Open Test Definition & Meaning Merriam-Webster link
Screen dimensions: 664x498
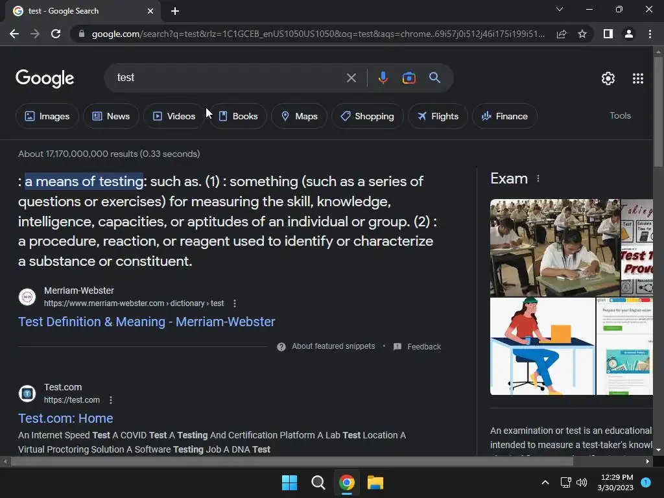coord(147,322)
